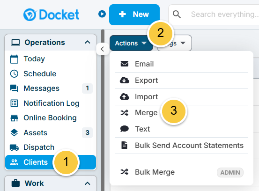Open Messages in the sidebar
Image resolution: width=259 pixels, height=191 pixels.
click(42, 88)
